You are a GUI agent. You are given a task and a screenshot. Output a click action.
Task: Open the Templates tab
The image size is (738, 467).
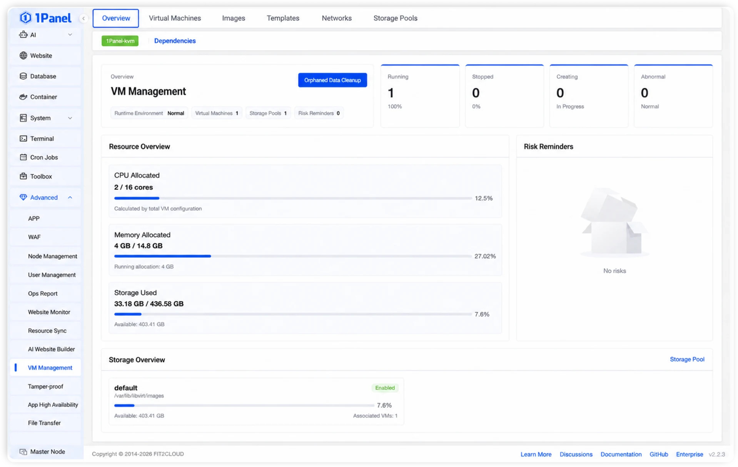(283, 18)
